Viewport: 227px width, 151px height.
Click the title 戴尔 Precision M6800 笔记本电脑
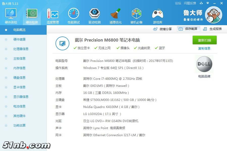(x=107, y=40)
